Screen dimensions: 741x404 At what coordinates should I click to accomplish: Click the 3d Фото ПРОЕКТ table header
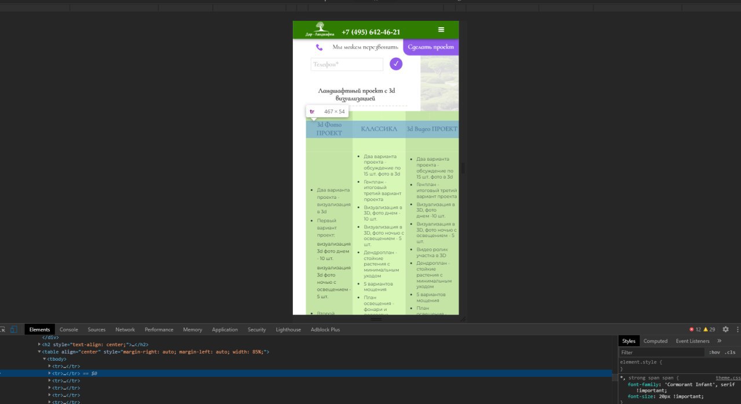coord(329,129)
